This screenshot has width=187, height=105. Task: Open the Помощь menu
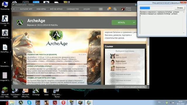click(x=31, y=5)
